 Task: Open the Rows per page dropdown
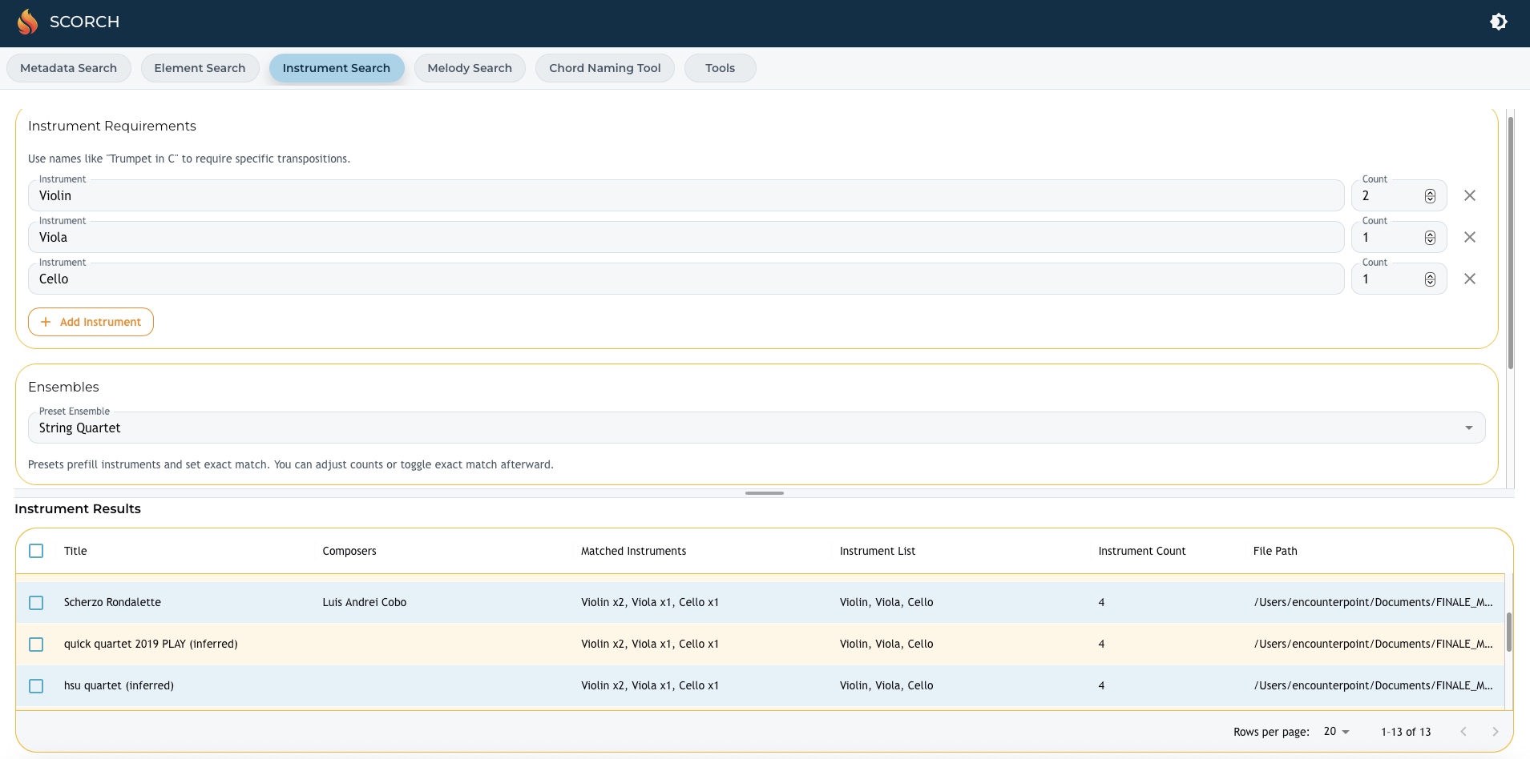[x=1336, y=732]
